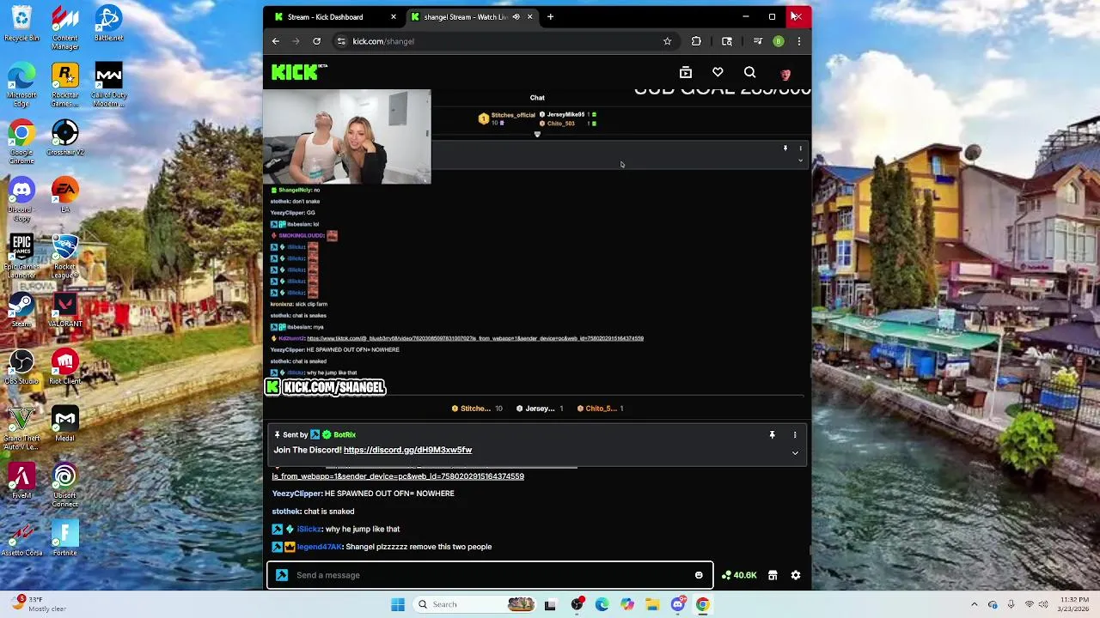Click the Chito_5... gifter entry
The height and width of the screenshot is (618, 1100).
click(x=601, y=409)
